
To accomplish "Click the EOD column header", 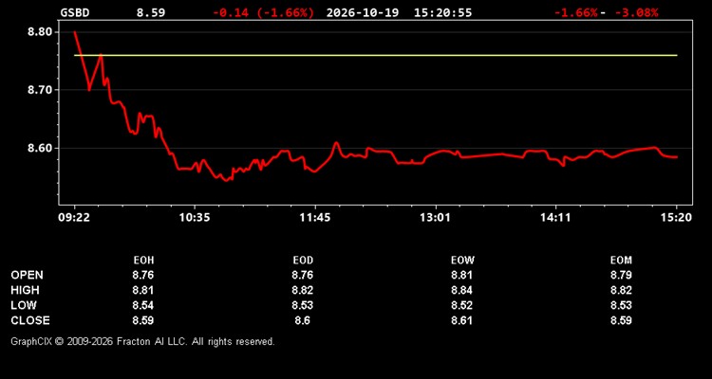I will coord(303,261).
